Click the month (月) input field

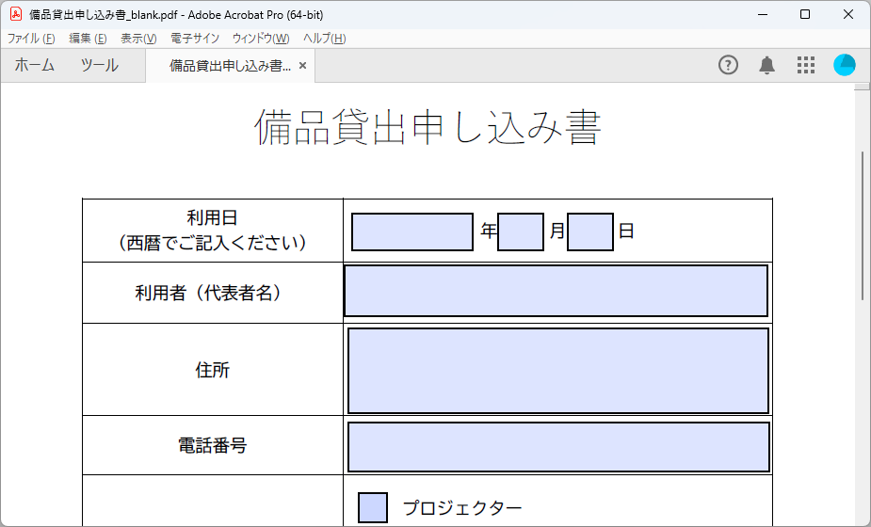tap(521, 232)
